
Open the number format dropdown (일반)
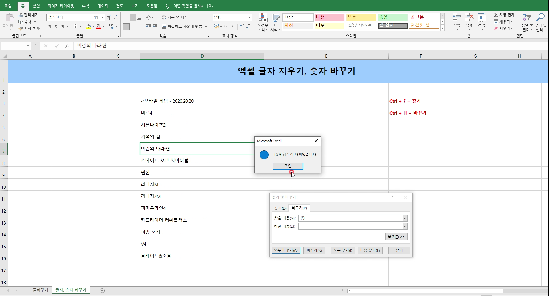pyautogui.click(x=249, y=18)
